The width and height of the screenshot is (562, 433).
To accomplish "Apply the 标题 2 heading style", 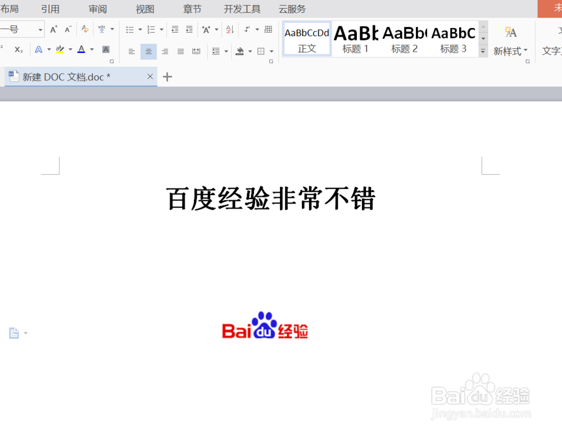I will (404, 39).
